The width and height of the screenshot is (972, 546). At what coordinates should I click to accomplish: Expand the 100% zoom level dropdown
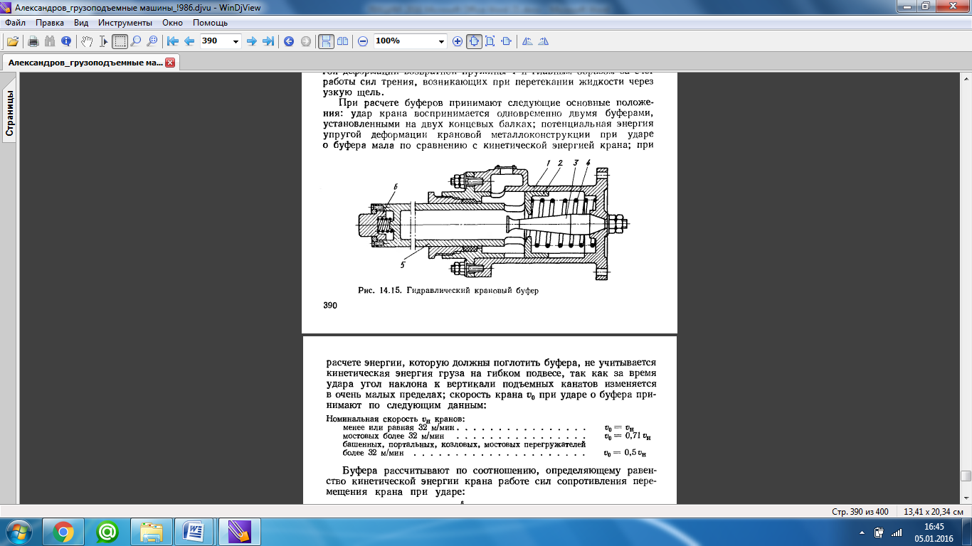[x=442, y=41]
